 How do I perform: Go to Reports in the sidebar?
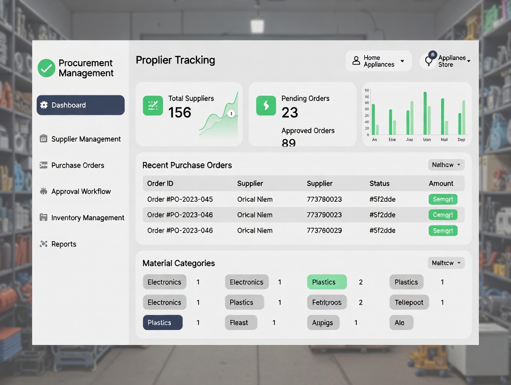(63, 244)
